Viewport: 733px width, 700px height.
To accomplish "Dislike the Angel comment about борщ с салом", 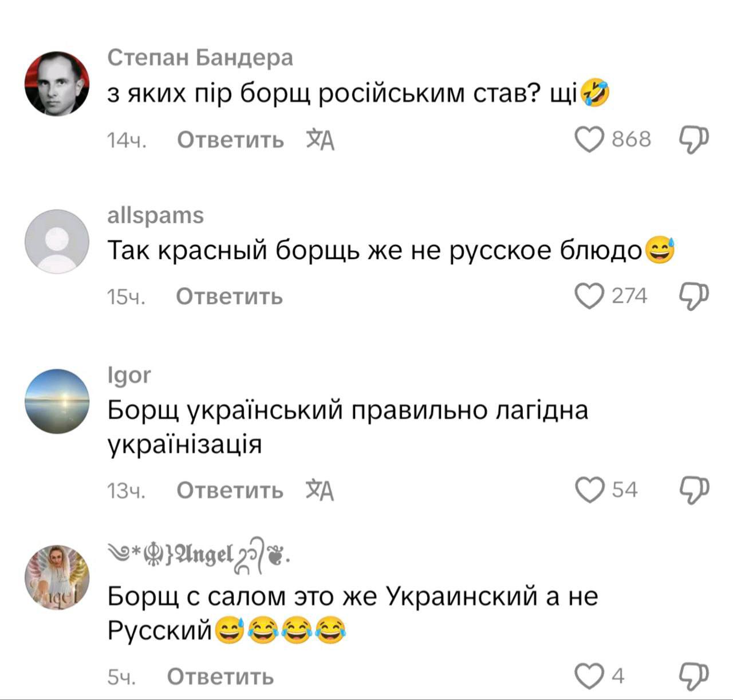I will click(x=693, y=677).
